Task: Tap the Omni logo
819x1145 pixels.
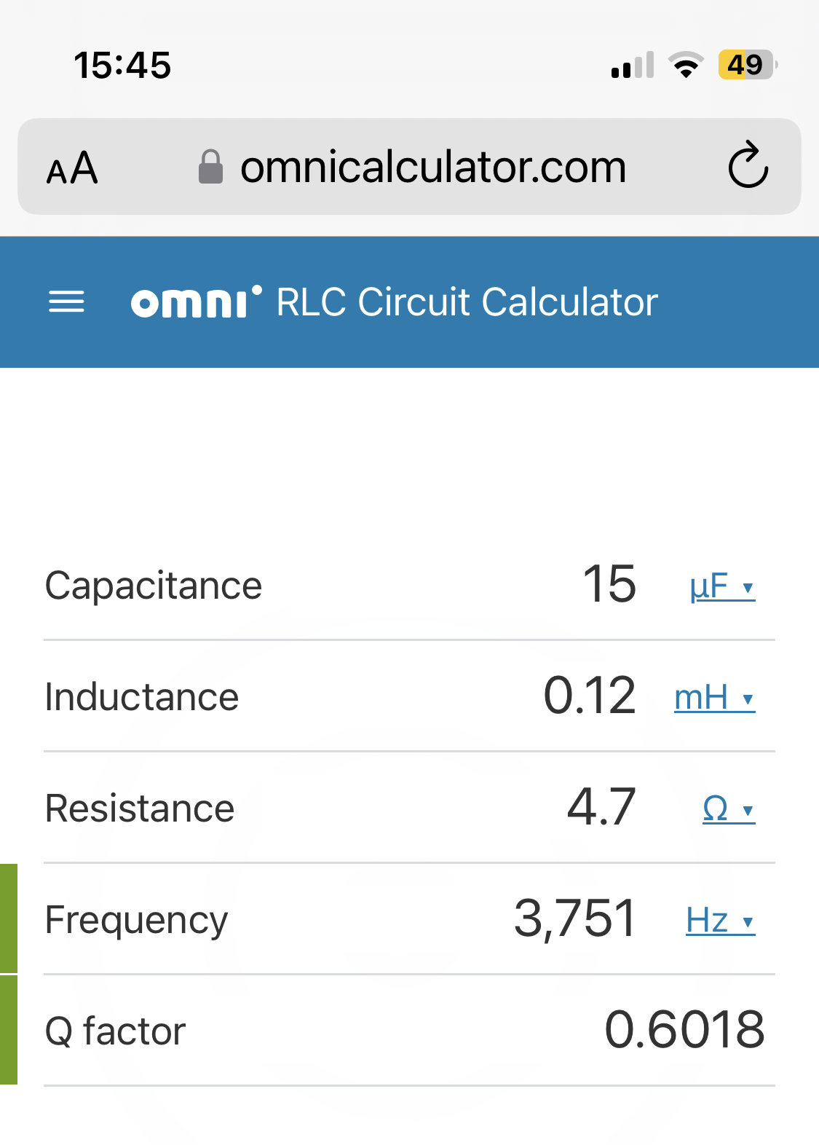Action: point(197,302)
